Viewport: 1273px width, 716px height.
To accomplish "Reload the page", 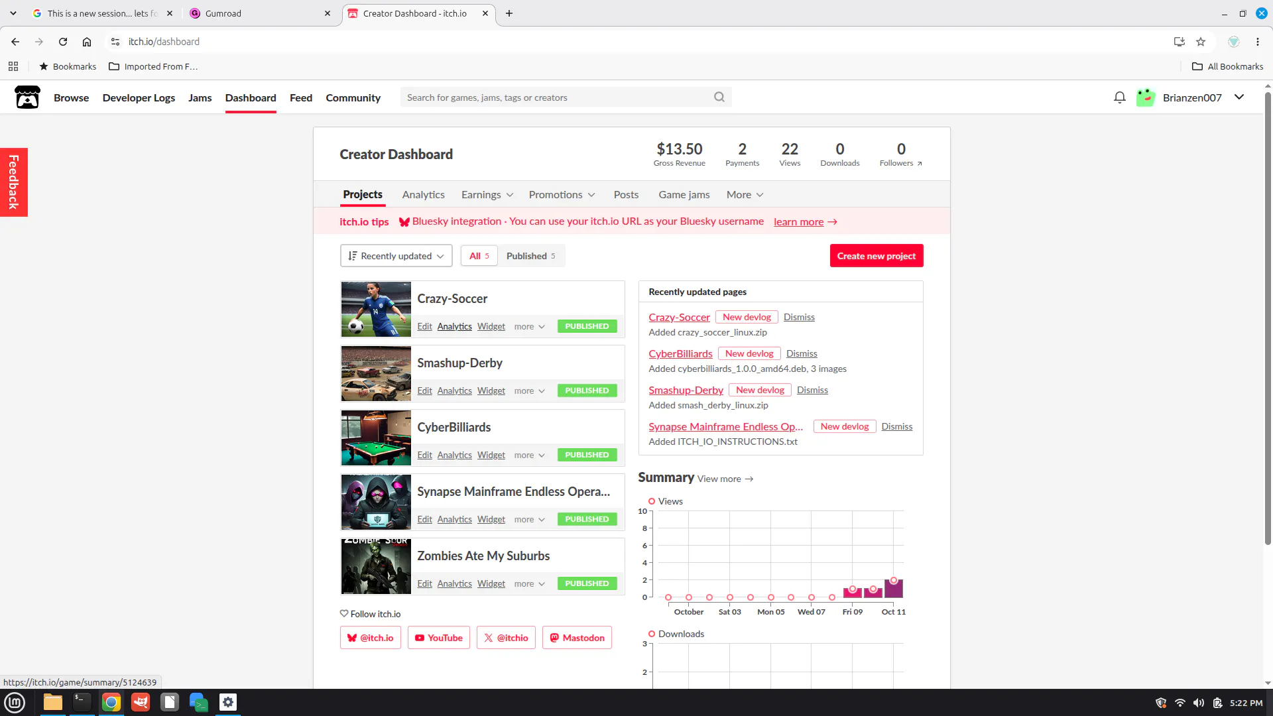I will click(63, 42).
